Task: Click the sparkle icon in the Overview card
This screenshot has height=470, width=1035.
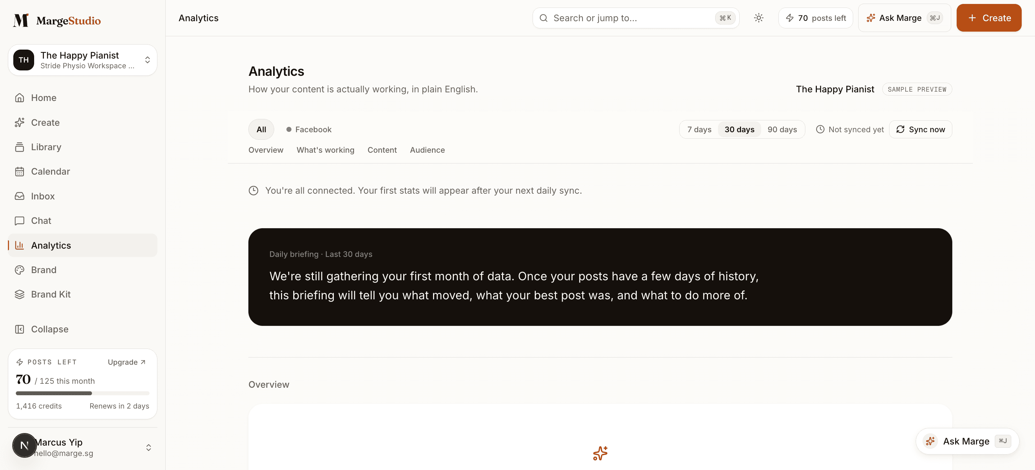Action: click(600, 453)
